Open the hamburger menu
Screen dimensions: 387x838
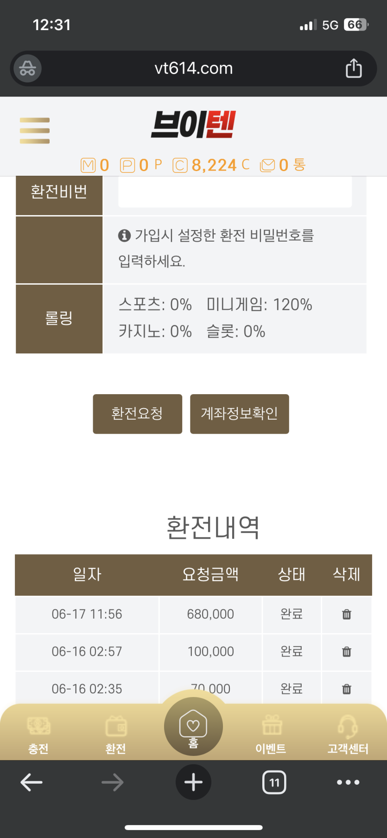(35, 131)
